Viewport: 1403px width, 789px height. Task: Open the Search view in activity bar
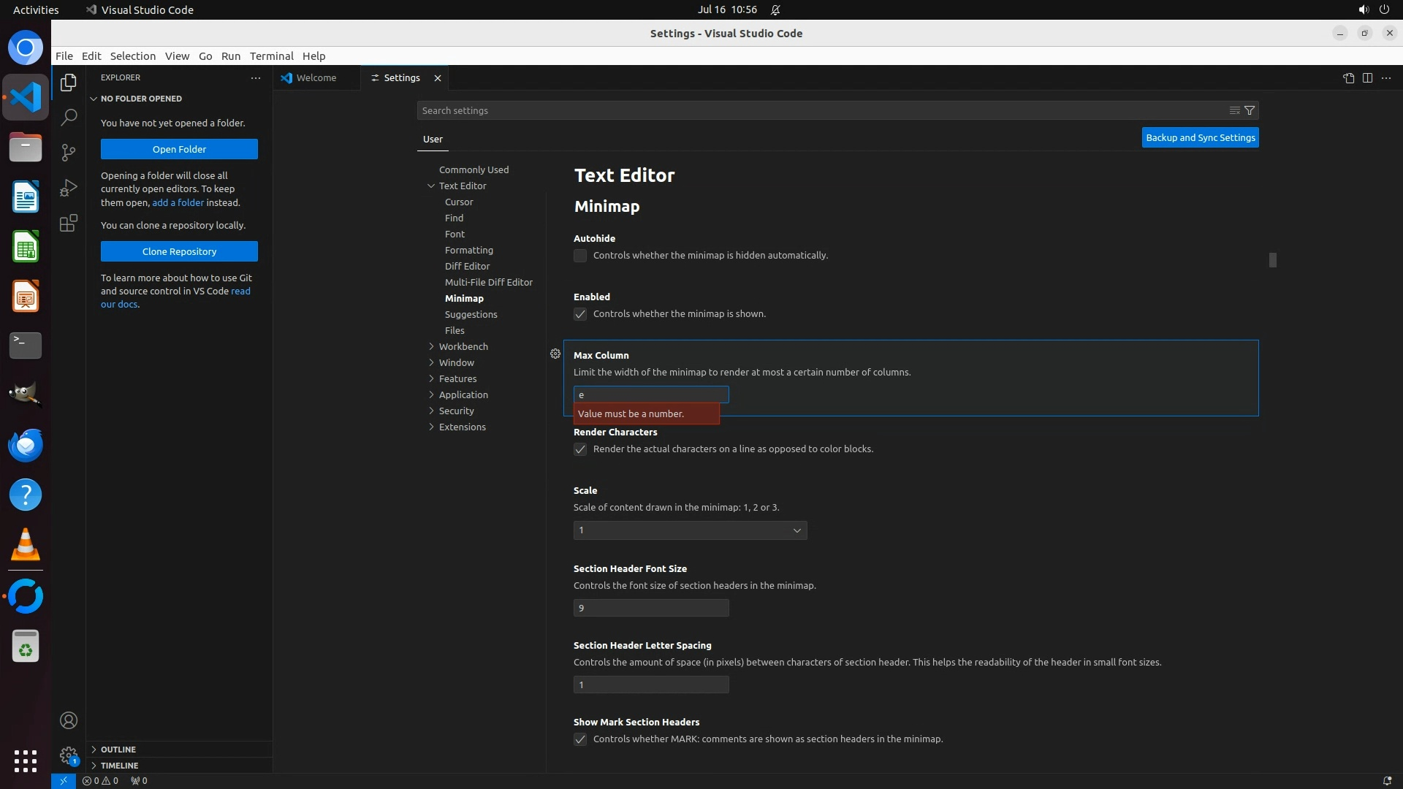click(x=69, y=117)
